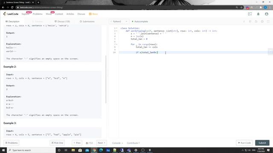273x153 pixels.
Task: Open the Contribute link
Action: click(x=133, y=143)
